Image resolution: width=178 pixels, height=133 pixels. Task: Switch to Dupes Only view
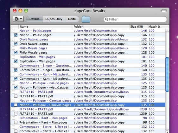coord(54,19)
